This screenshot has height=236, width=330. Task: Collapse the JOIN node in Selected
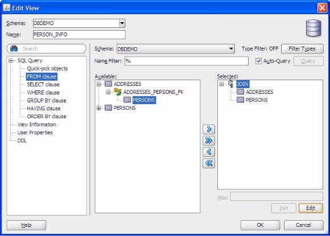(x=221, y=84)
